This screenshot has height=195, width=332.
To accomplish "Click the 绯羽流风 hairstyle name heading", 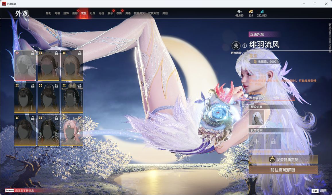I will [x=264, y=45].
